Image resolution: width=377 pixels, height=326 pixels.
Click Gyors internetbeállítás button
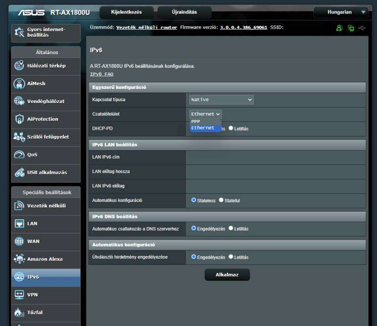pos(46,33)
